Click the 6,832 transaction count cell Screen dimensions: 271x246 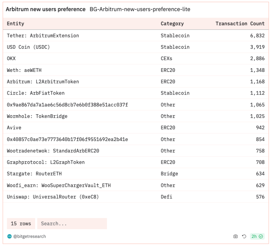257,35
